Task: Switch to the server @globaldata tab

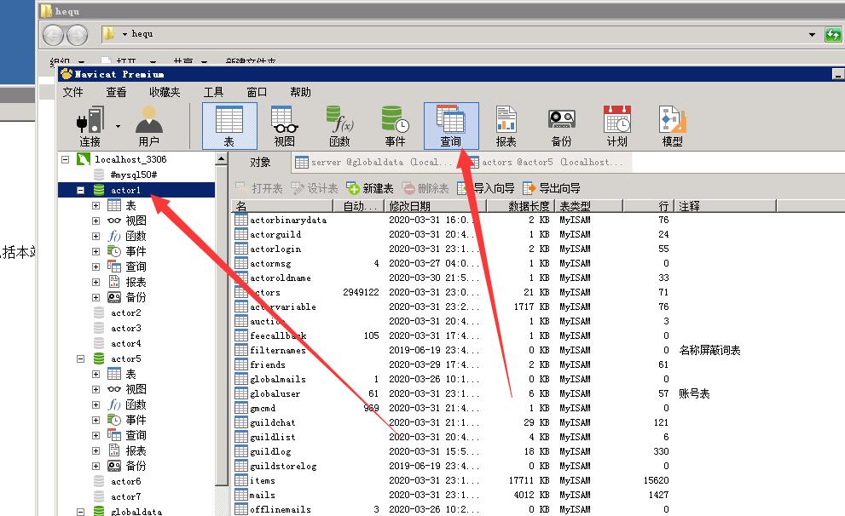Action: pos(374,162)
